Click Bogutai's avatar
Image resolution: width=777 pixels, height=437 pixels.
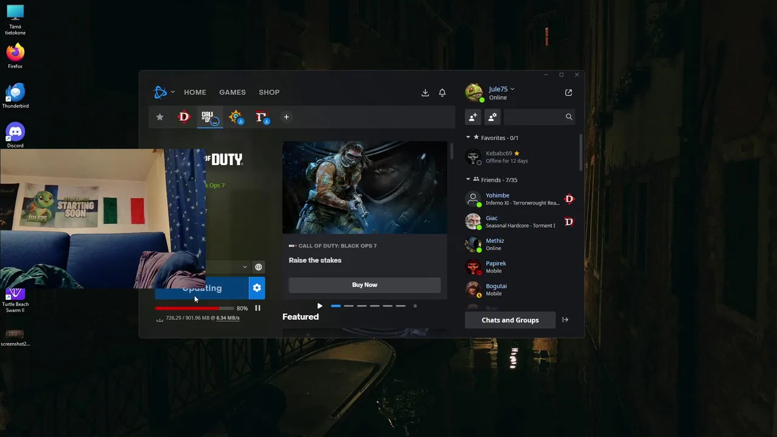tap(473, 290)
